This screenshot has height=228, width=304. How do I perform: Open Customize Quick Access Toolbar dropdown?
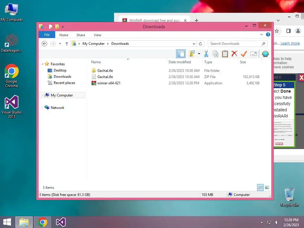(x=63, y=27)
